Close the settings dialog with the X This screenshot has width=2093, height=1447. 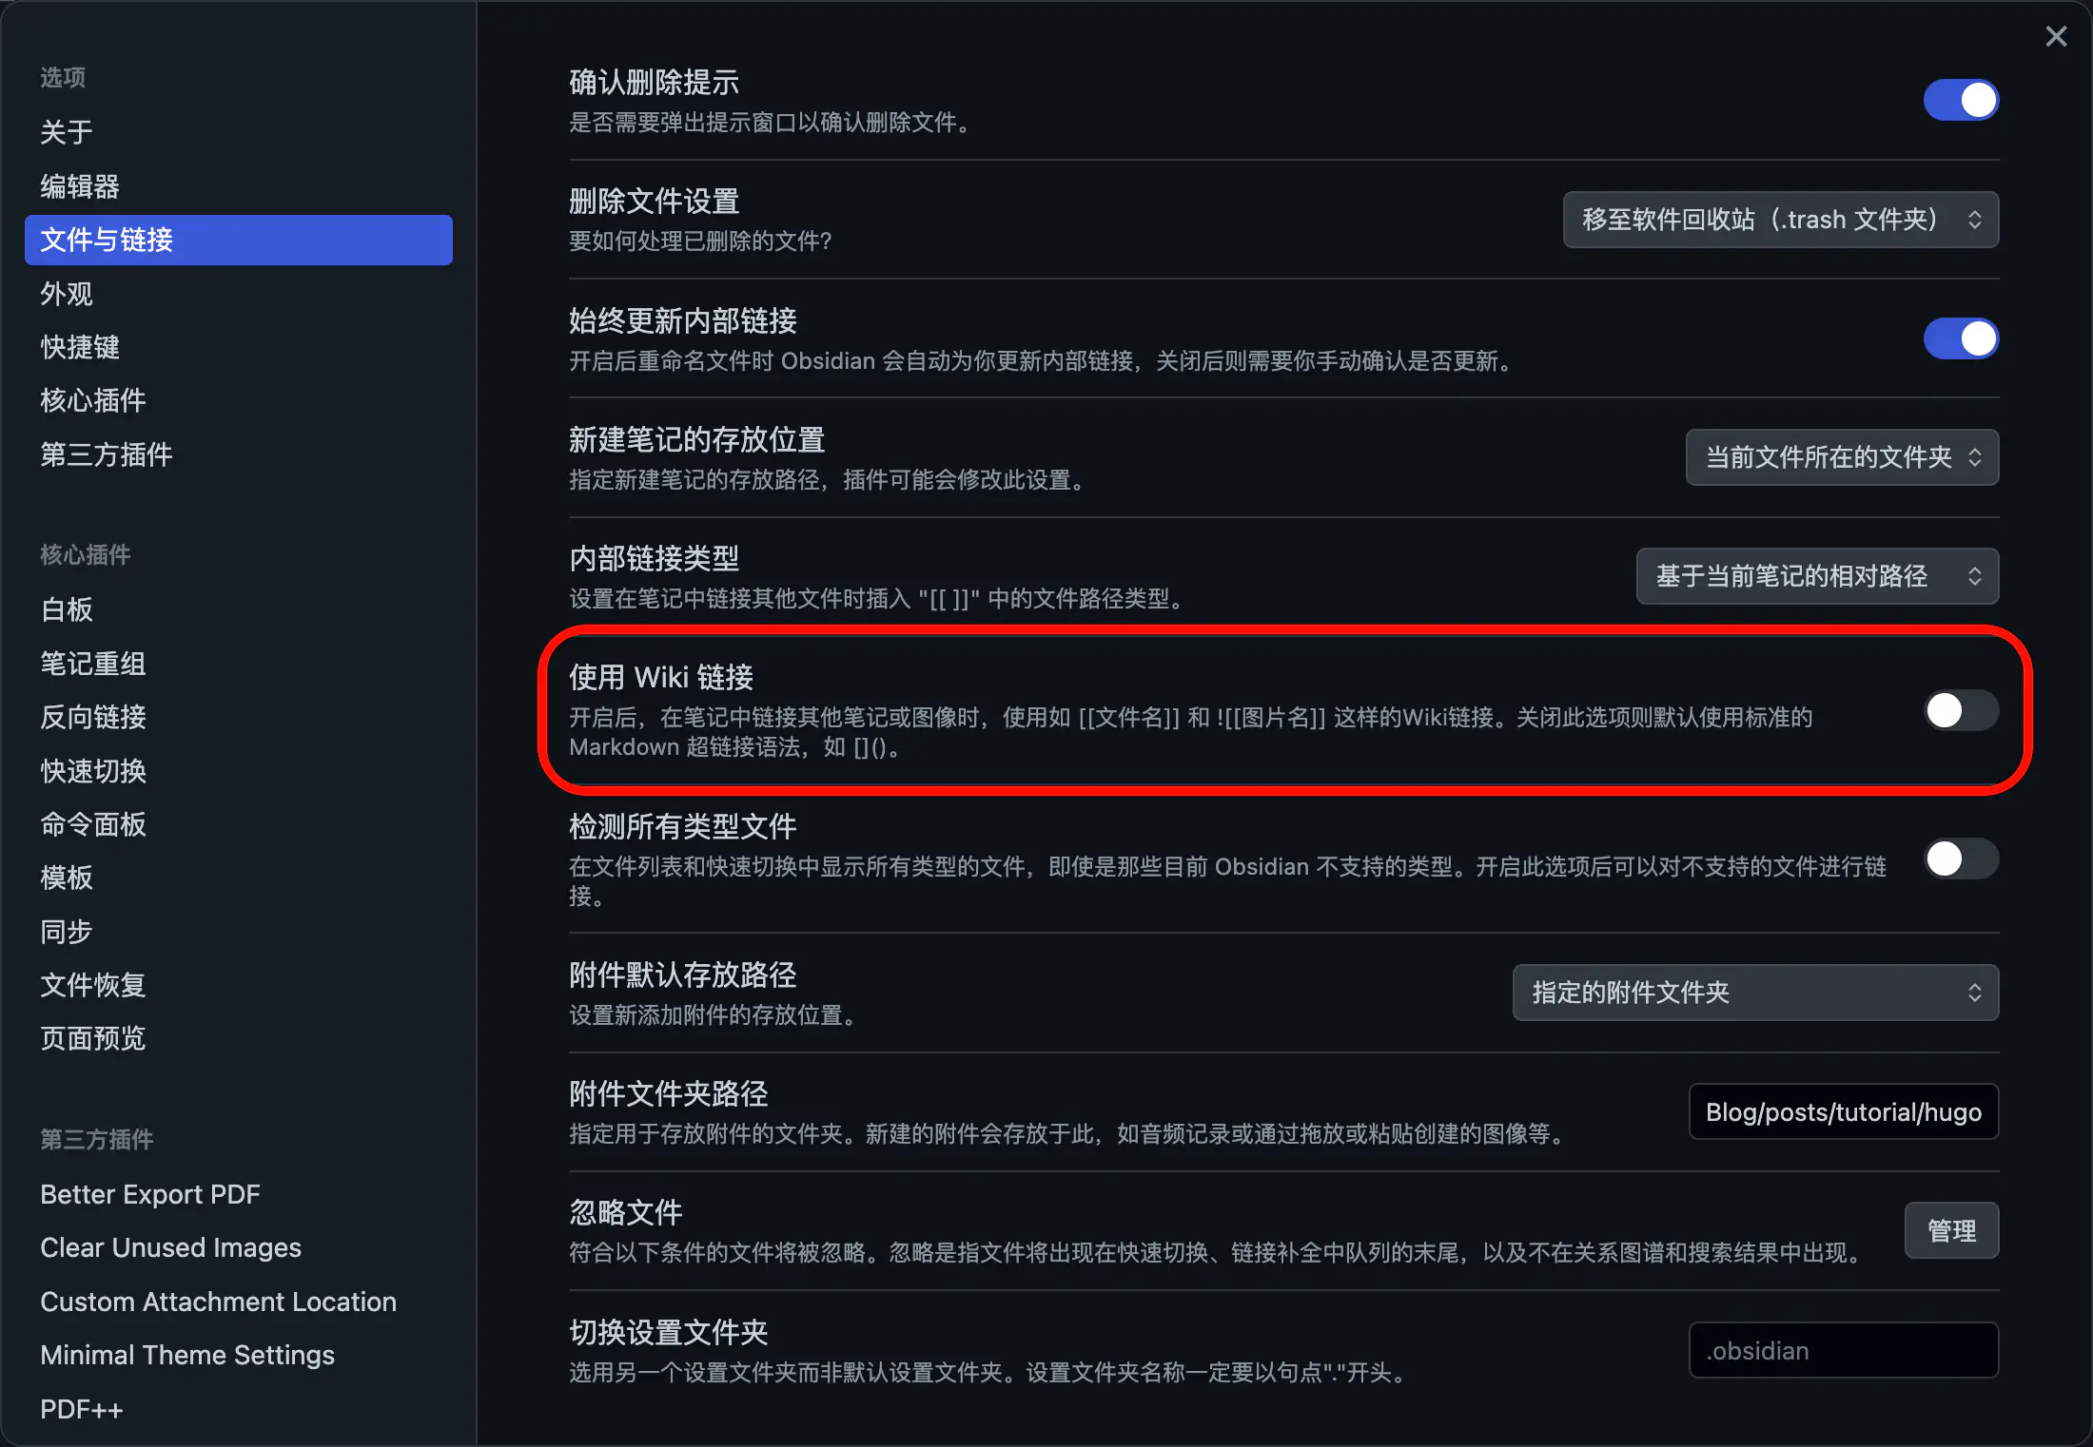coord(2056,37)
